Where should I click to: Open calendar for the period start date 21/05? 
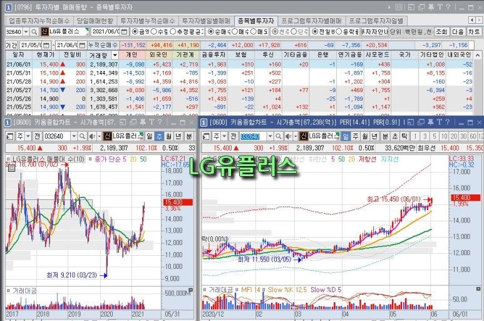[x=46, y=45]
